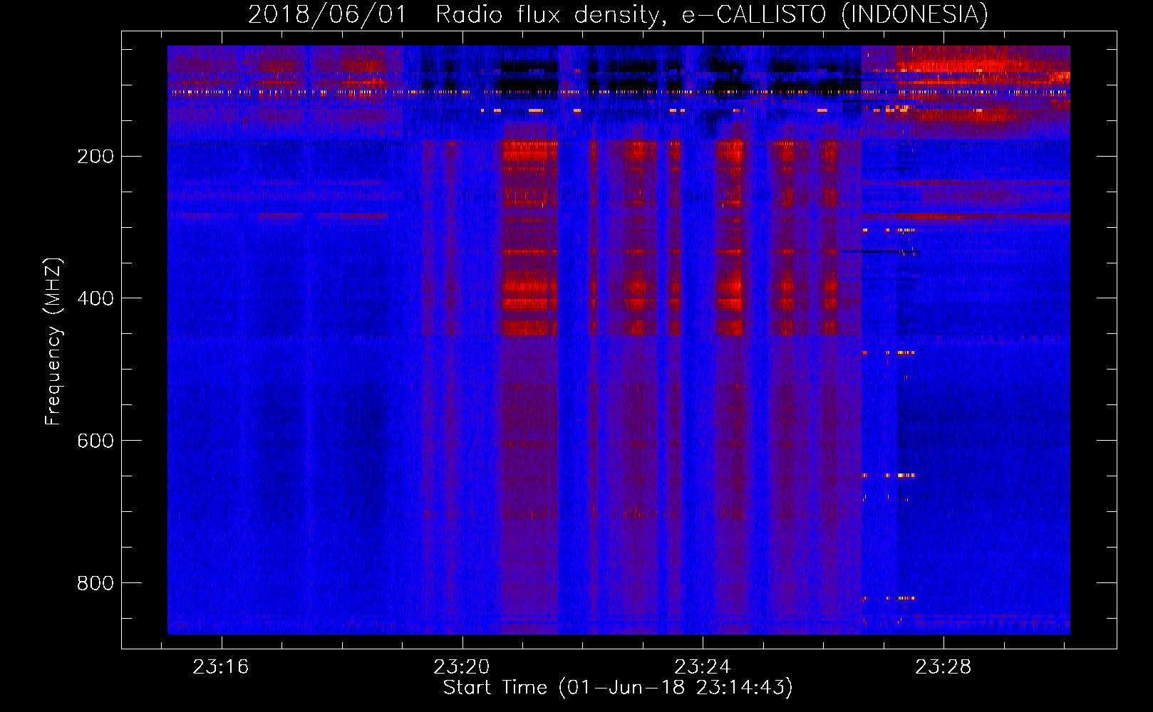Click the date '2018/06/01' in the title

327,15
